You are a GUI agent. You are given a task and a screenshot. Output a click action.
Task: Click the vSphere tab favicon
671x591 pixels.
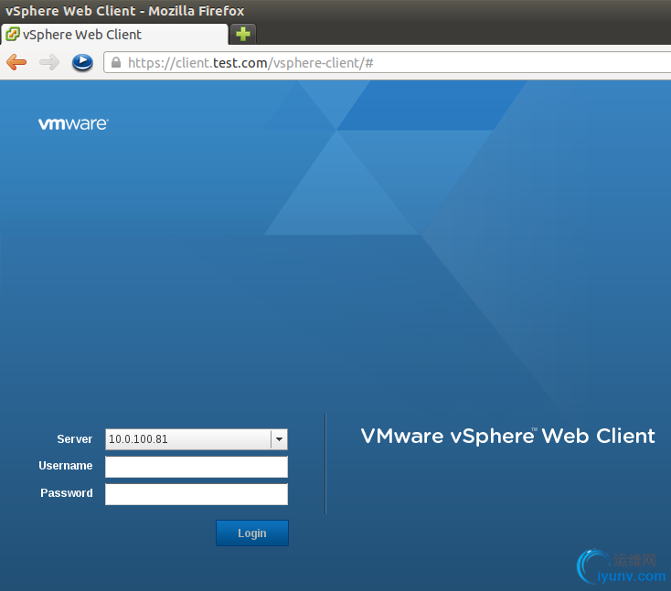pyautogui.click(x=13, y=34)
